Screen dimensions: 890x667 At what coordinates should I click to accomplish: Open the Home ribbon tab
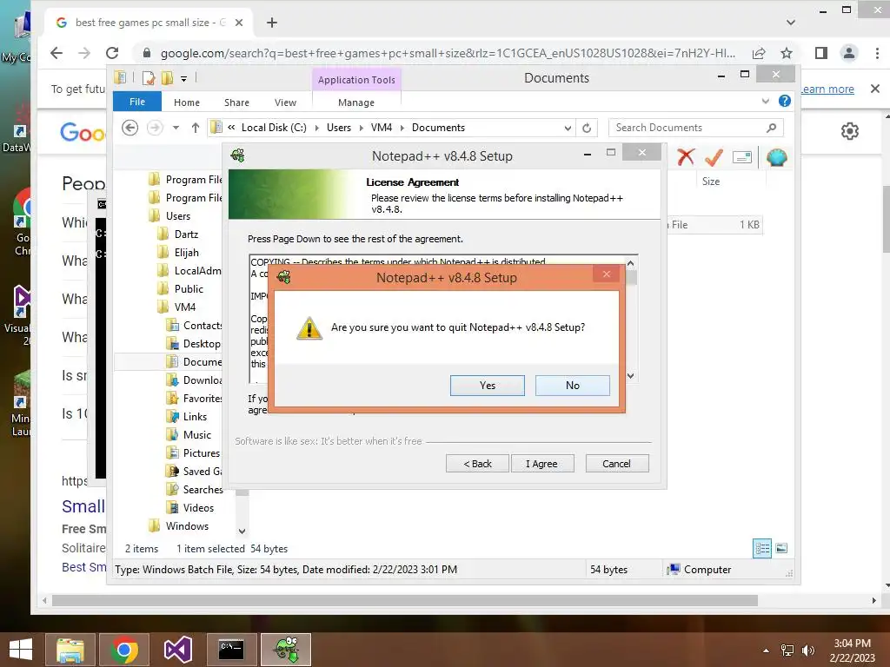coord(187,102)
